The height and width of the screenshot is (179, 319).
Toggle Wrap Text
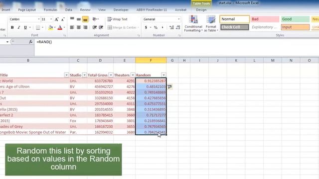[118, 19]
